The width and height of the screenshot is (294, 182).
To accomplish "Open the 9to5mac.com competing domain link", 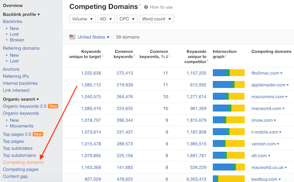I will click(265, 73).
